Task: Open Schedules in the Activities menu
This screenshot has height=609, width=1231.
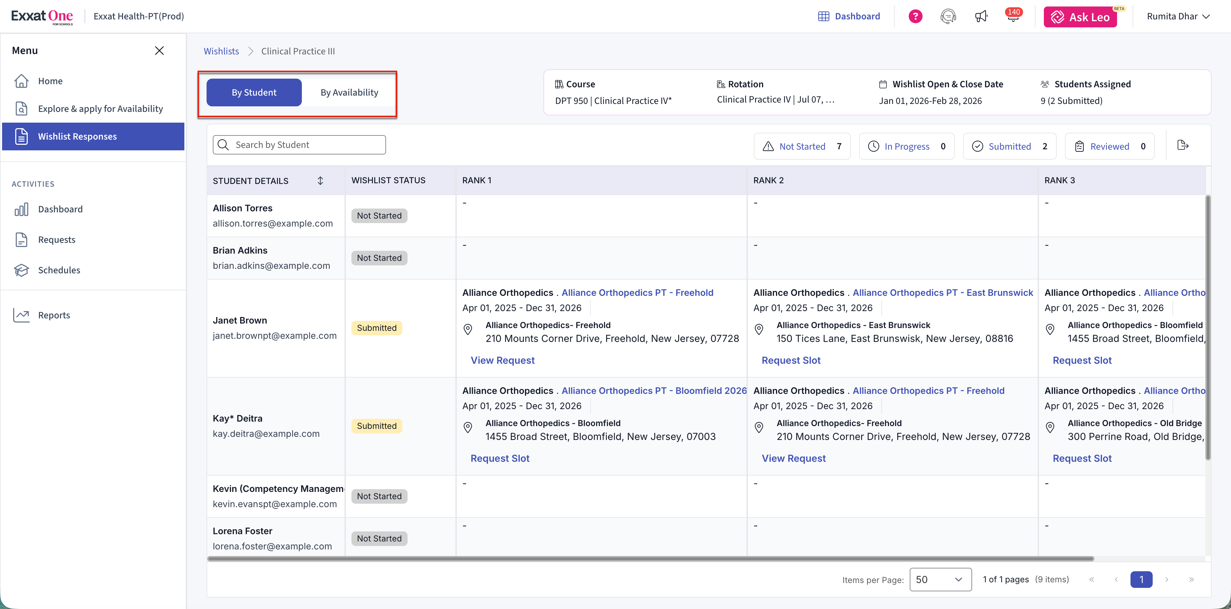Action: click(x=59, y=270)
